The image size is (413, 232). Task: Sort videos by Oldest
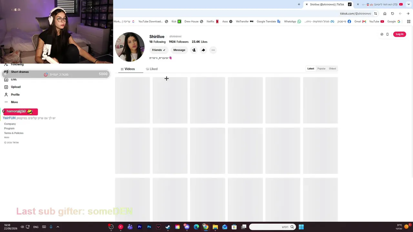pyautogui.click(x=332, y=69)
